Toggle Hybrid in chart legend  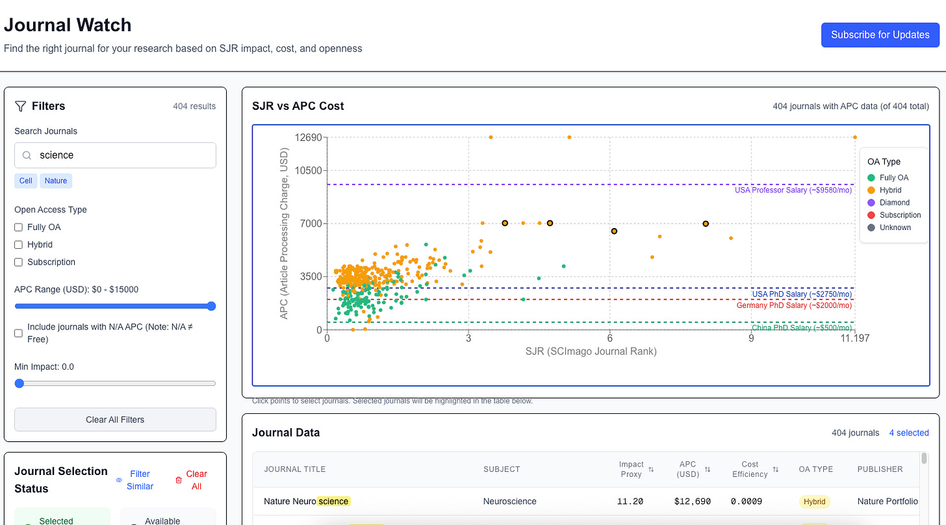pos(884,190)
